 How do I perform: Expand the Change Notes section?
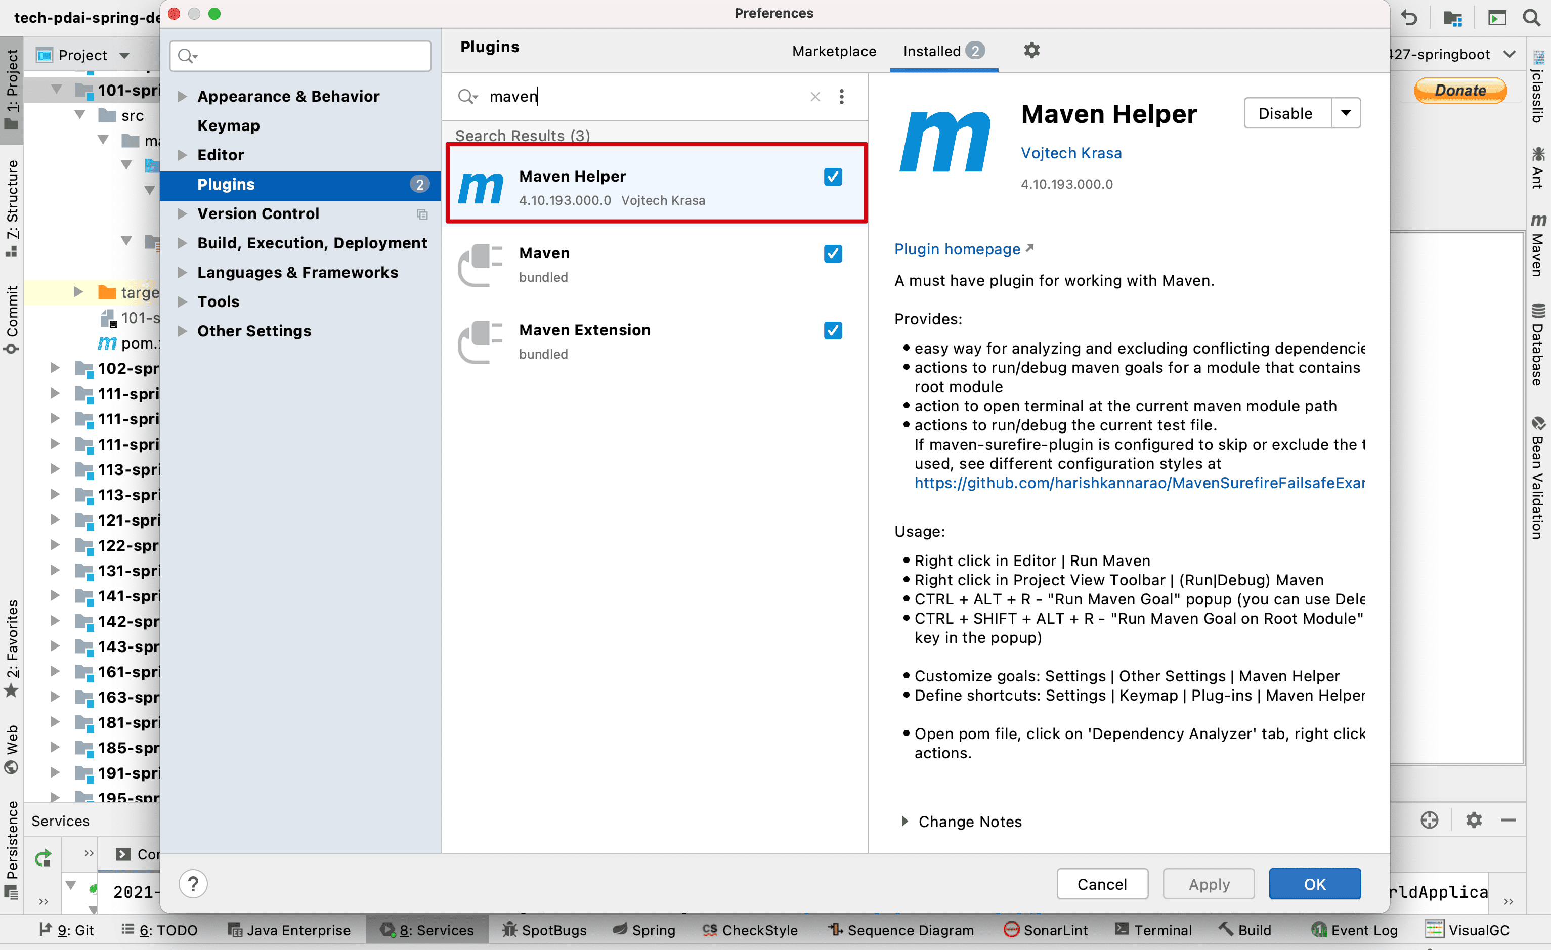tap(904, 821)
